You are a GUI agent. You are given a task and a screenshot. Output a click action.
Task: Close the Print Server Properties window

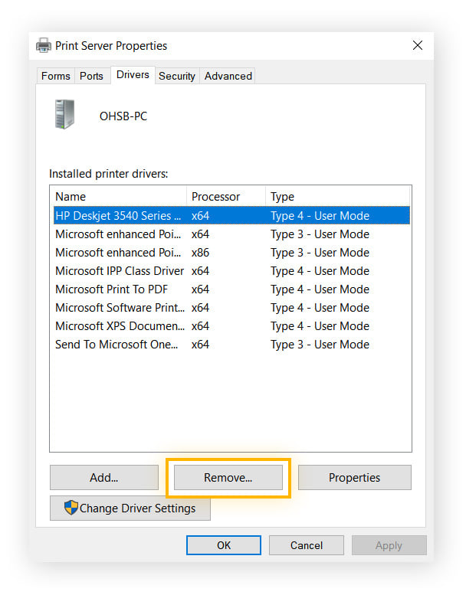pyautogui.click(x=418, y=46)
